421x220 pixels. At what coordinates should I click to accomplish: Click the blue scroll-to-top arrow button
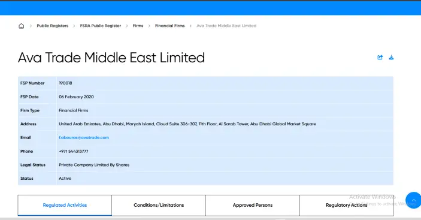point(414,200)
